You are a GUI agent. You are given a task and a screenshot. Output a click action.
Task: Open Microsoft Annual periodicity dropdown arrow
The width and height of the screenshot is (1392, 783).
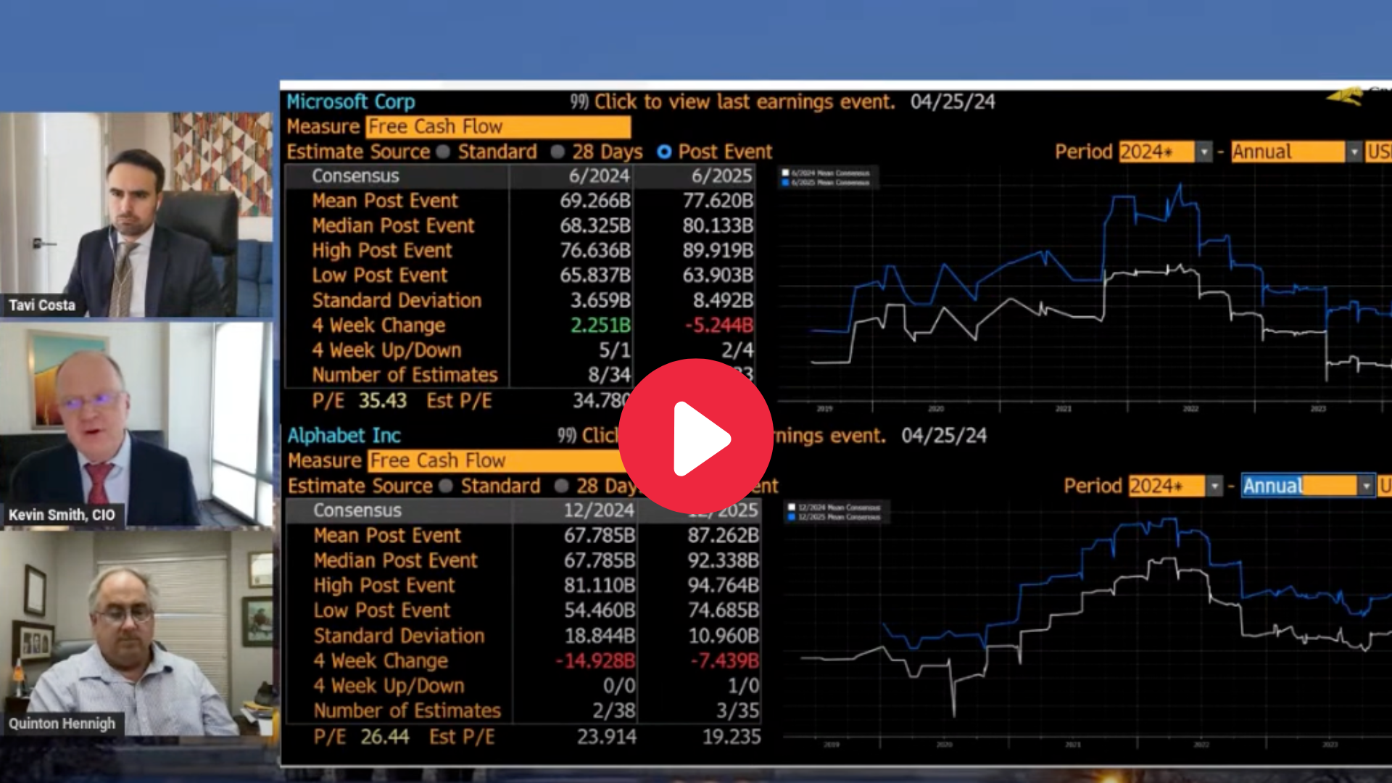coord(1354,152)
